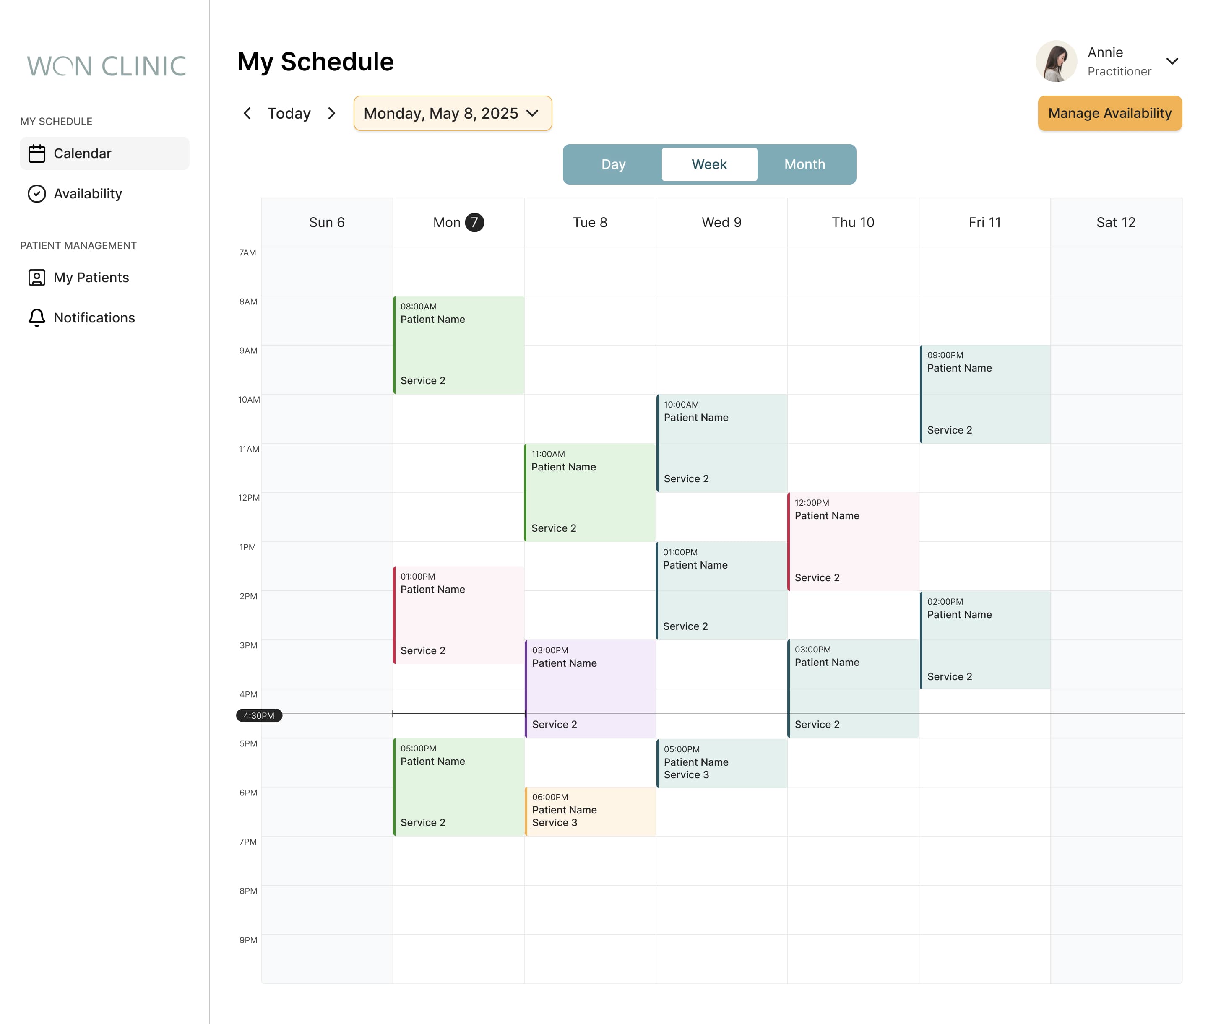The width and height of the screenshot is (1208, 1024).
Task: Click the Calendar icon in sidebar
Action: [36, 153]
